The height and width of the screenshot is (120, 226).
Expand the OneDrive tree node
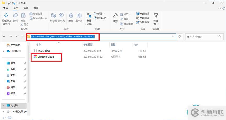point(3,51)
